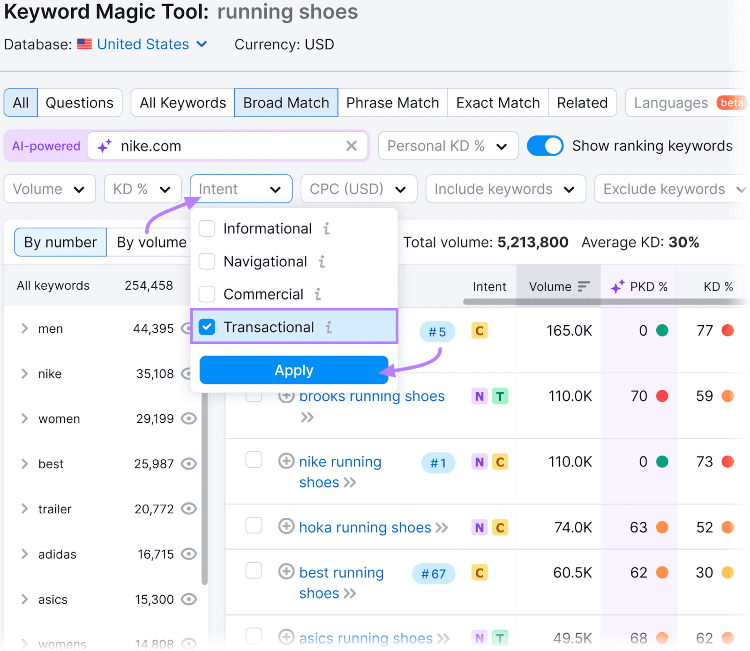
Task: Open the Volume filter dropdown
Action: 49,189
